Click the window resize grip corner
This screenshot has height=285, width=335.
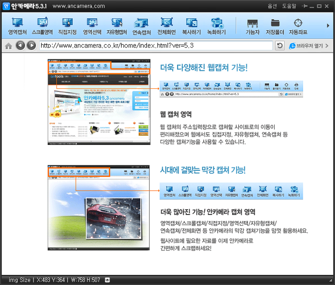pyautogui.click(x=331, y=280)
